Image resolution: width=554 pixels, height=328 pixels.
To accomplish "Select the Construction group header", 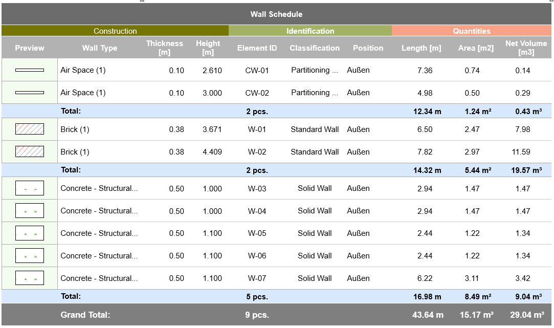I will pos(115,31).
